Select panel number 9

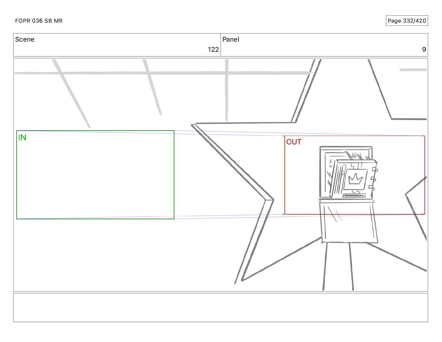pyautogui.click(x=424, y=49)
